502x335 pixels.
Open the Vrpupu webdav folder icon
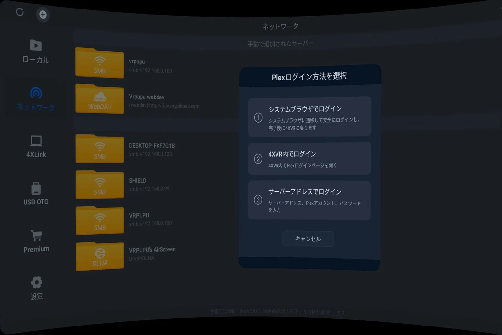(x=100, y=98)
